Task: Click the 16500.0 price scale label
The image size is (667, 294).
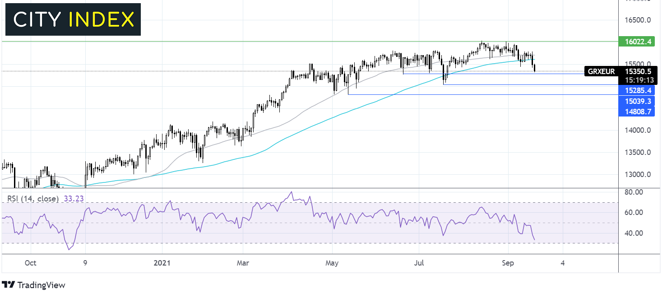Action: [x=637, y=20]
